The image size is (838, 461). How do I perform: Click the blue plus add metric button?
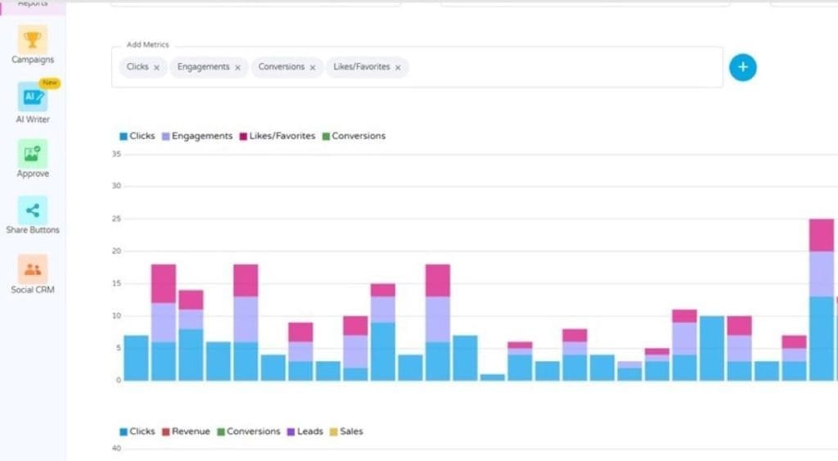[742, 67]
